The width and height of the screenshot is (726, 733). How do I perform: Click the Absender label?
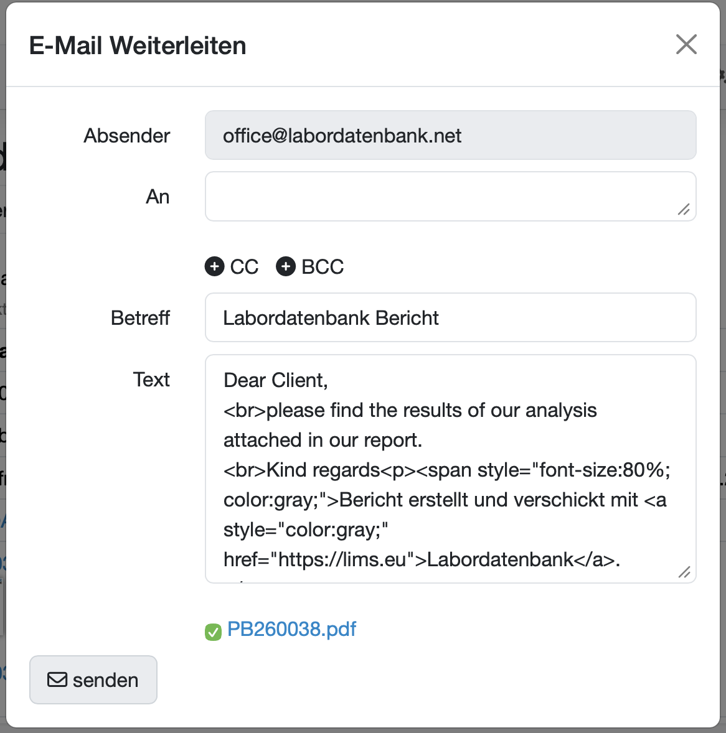coord(127,136)
